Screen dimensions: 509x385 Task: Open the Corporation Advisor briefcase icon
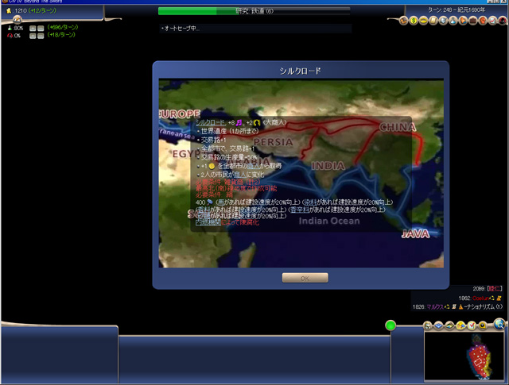[473, 21]
